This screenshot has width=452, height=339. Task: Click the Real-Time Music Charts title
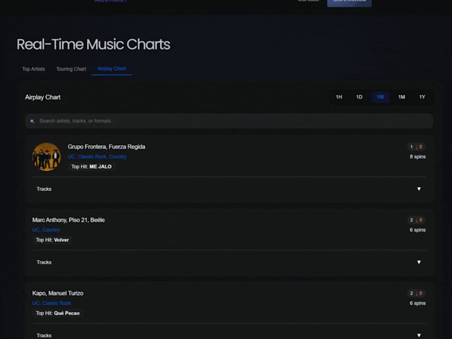tap(93, 45)
